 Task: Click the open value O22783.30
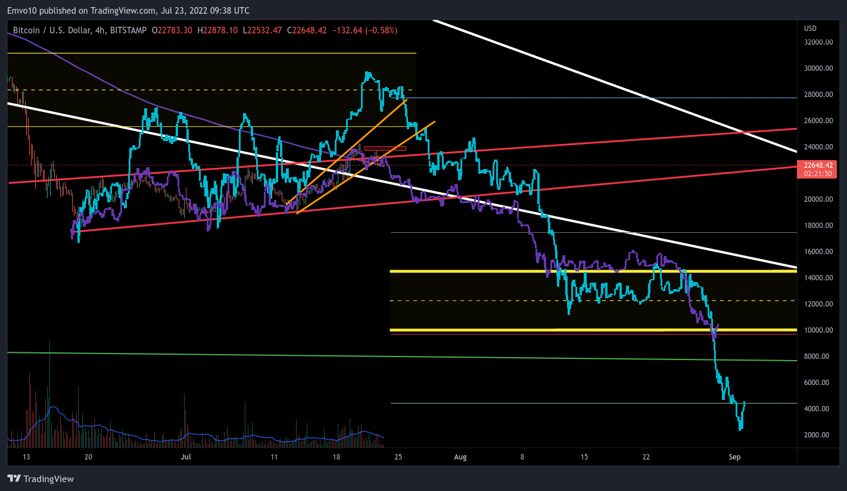pyautogui.click(x=172, y=30)
